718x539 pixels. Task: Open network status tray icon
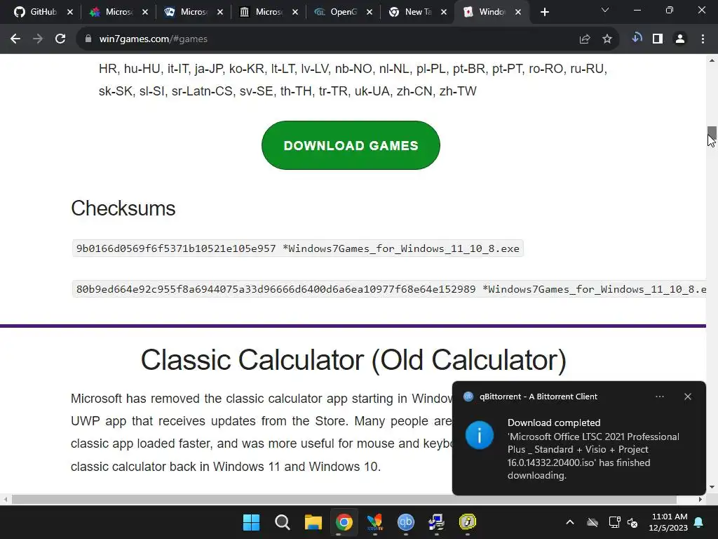click(614, 522)
